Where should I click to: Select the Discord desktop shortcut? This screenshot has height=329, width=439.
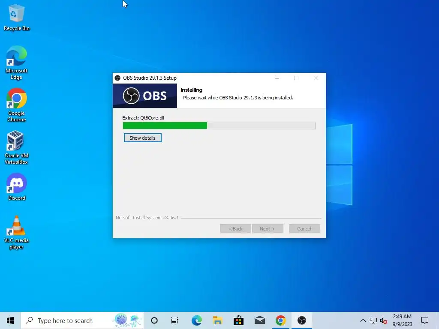17,187
